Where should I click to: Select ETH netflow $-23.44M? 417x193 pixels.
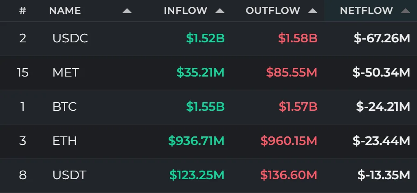[381, 141]
